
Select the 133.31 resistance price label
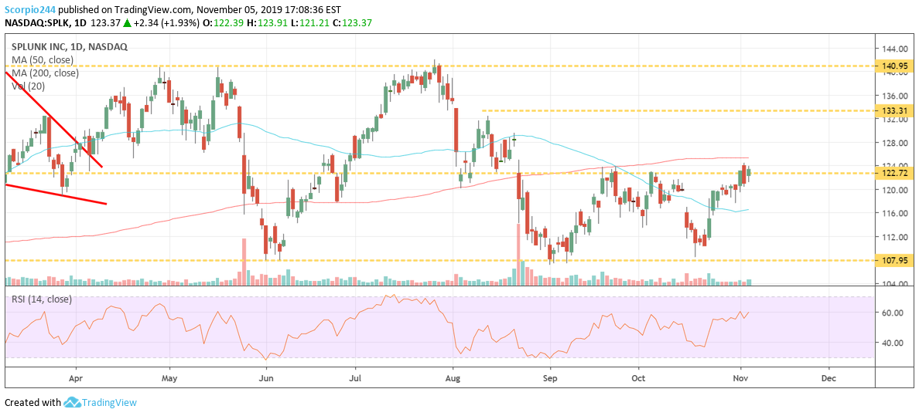(893, 110)
